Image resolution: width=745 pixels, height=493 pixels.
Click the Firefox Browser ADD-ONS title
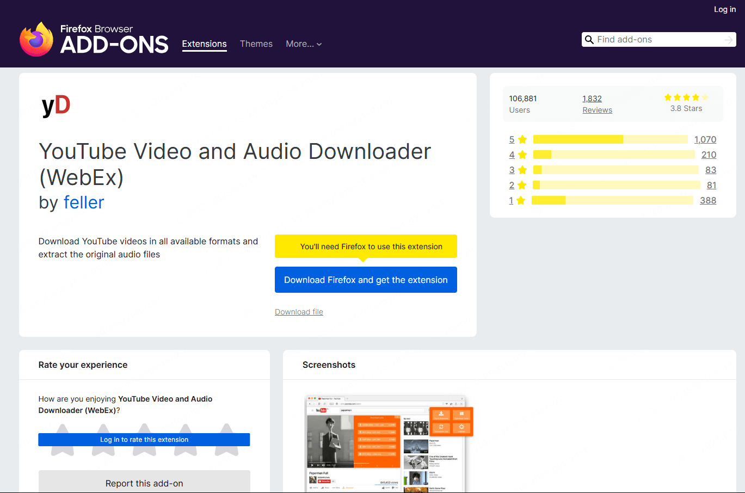(114, 40)
